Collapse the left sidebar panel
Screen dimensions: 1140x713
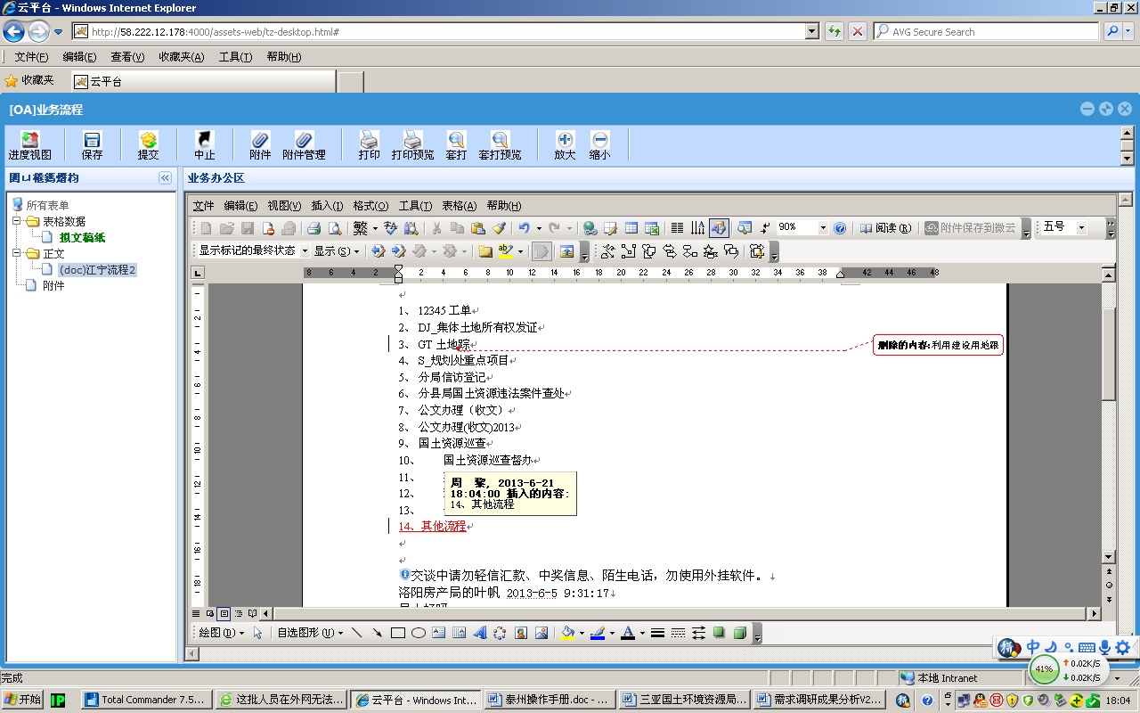[165, 178]
